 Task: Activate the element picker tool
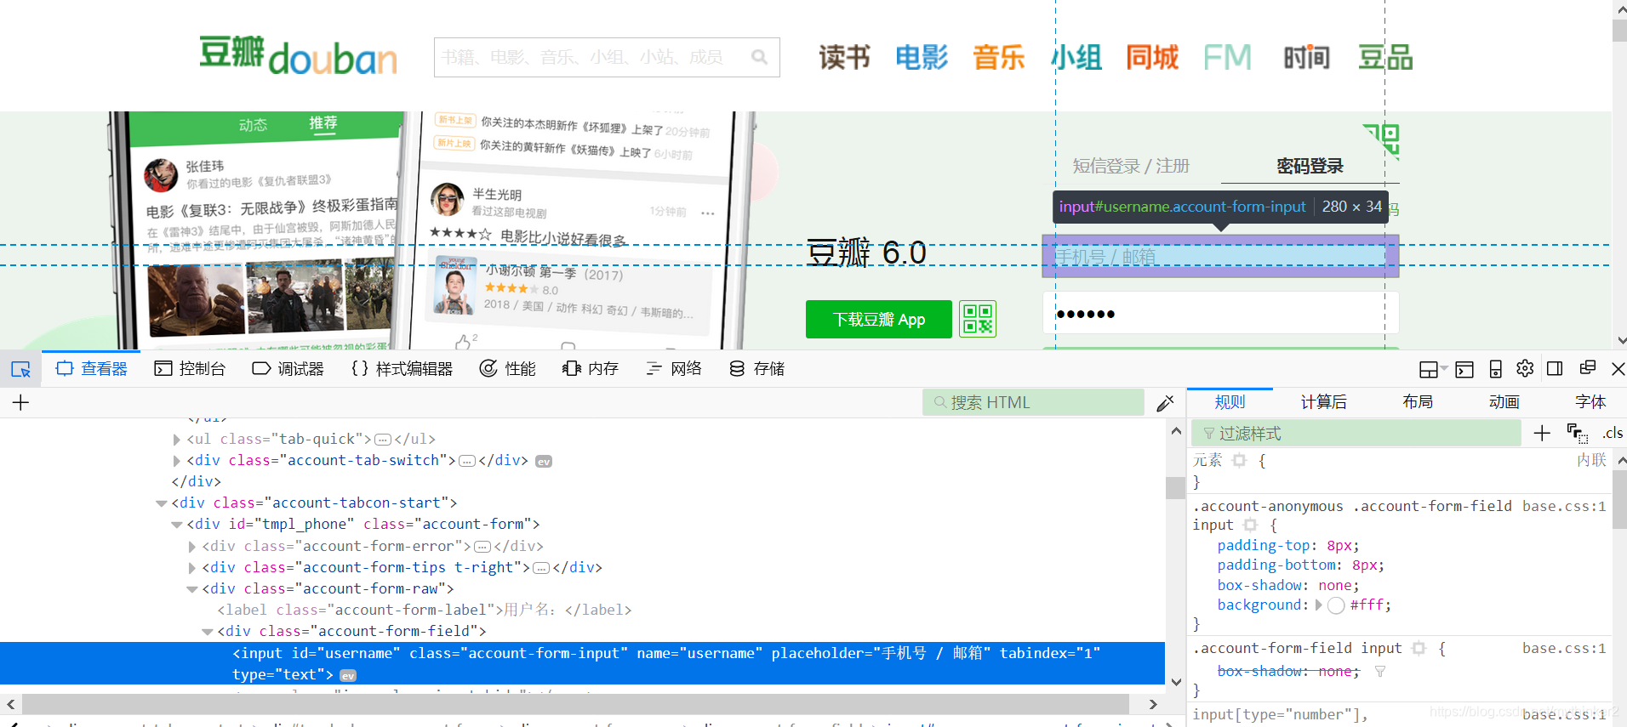(x=20, y=369)
